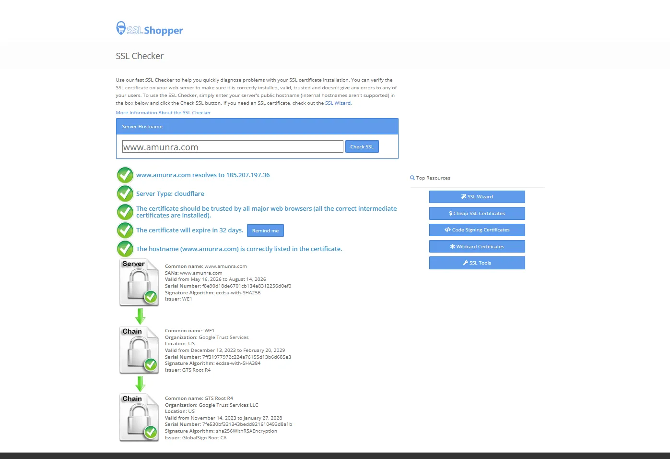Click the Check SSL button
Image resolution: width=670 pixels, height=459 pixels.
362,146
